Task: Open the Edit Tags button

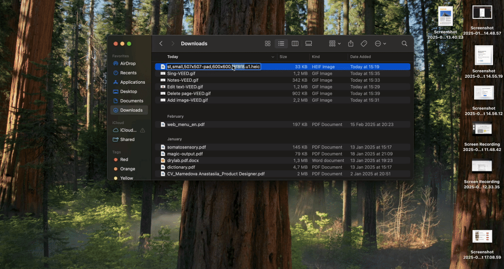Action: [x=364, y=44]
